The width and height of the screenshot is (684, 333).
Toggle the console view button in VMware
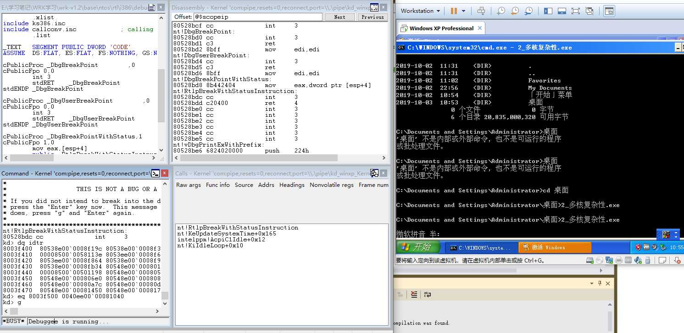[x=609, y=11]
